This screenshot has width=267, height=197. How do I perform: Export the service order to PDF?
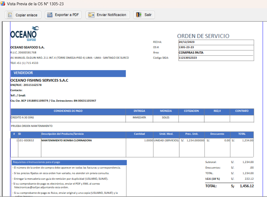coord(63,15)
